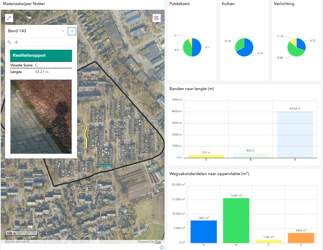
Task: Click the 'C 1' label in Putdeksels
Action: tap(177, 35)
